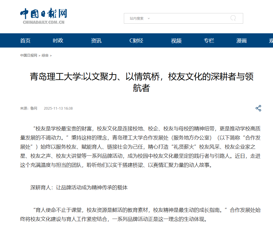The width and height of the screenshot is (273, 234).
Task: Click the magnifier search icon
Action: click(233, 18)
